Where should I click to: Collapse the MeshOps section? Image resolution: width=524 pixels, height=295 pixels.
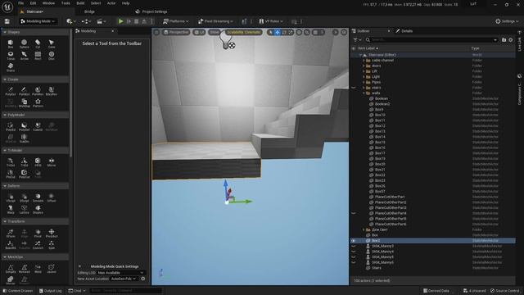pos(5,256)
